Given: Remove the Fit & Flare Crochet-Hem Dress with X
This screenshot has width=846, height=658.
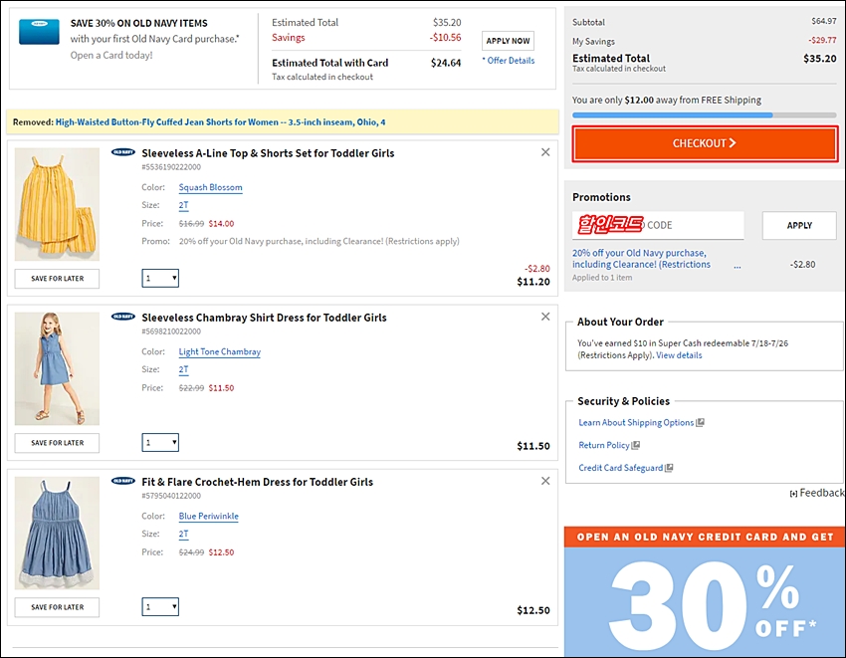Looking at the screenshot, I should 545,481.
